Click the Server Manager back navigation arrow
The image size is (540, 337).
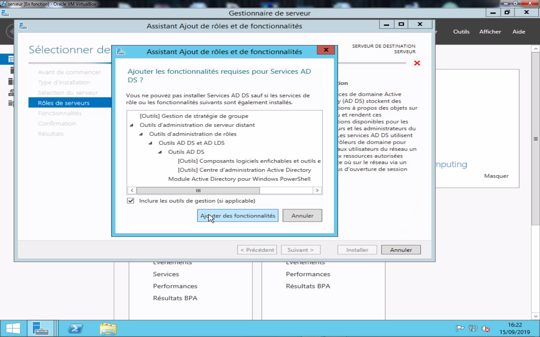pyautogui.click(x=10, y=31)
